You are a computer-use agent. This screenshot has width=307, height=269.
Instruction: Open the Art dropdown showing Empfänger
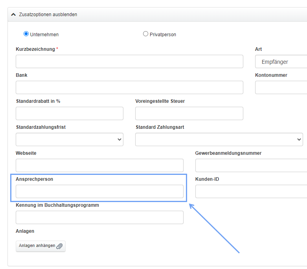[281, 62]
